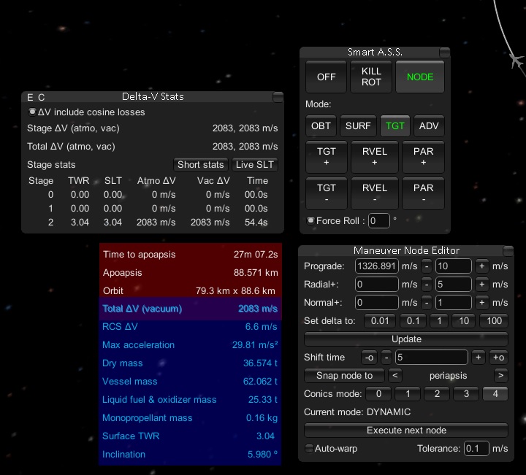Click Execute next node
The width and height of the screenshot is (526, 475).
click(406, 430)
